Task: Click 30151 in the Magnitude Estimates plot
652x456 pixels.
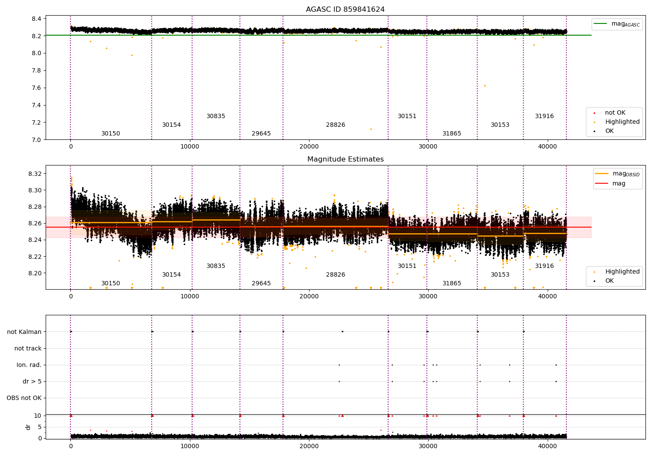Action: tap(407, 266)
